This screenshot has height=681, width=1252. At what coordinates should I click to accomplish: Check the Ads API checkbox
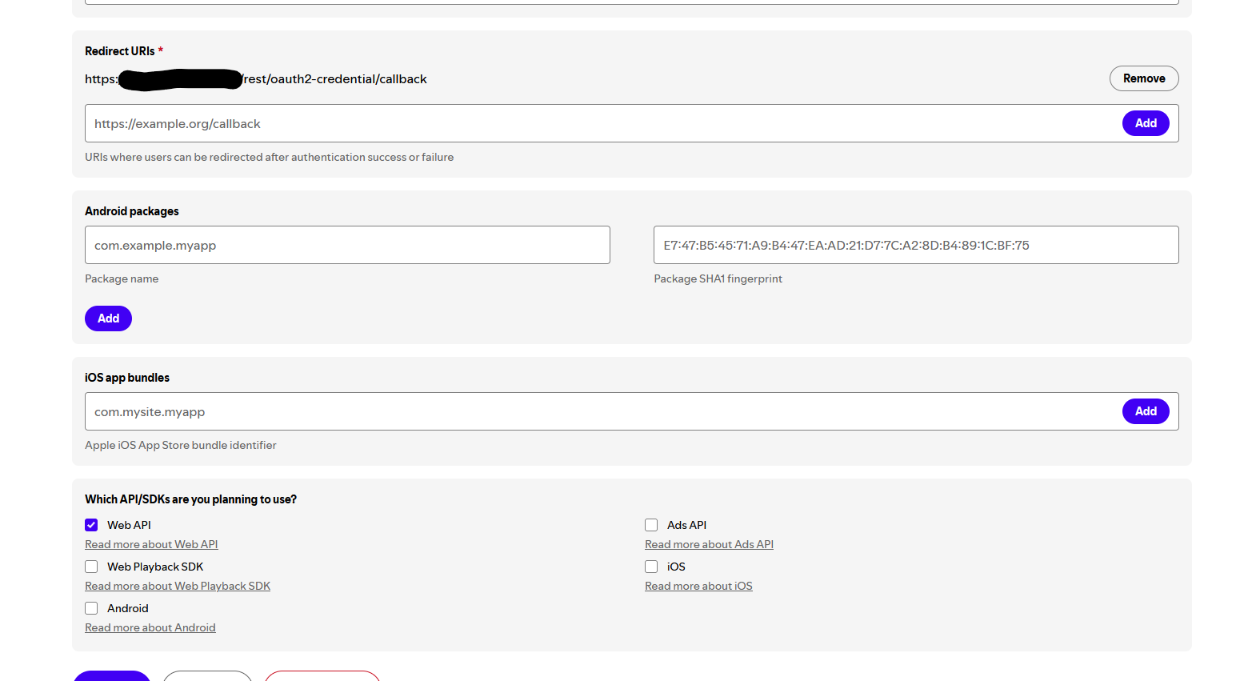pyautogui.click(x=651, y=525)
